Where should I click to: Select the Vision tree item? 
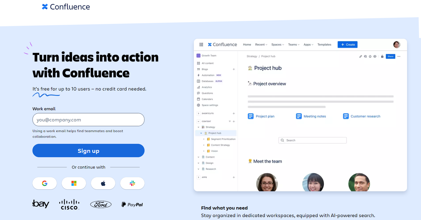(x=212, y=151)
